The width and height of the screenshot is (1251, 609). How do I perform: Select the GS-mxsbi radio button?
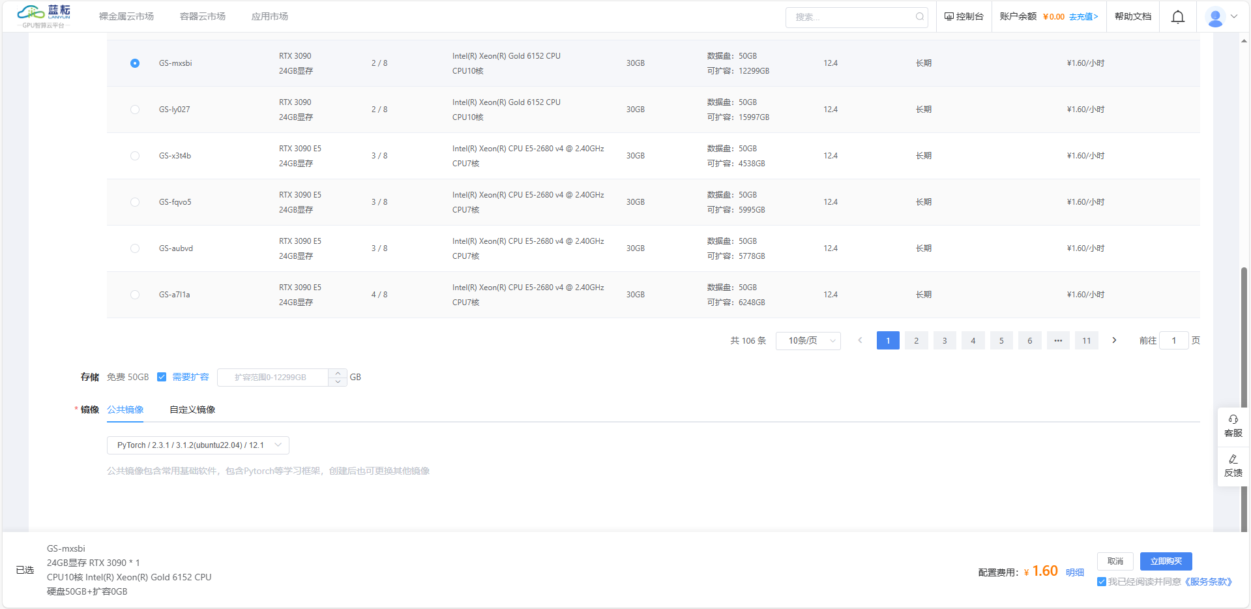coord(135,63)
